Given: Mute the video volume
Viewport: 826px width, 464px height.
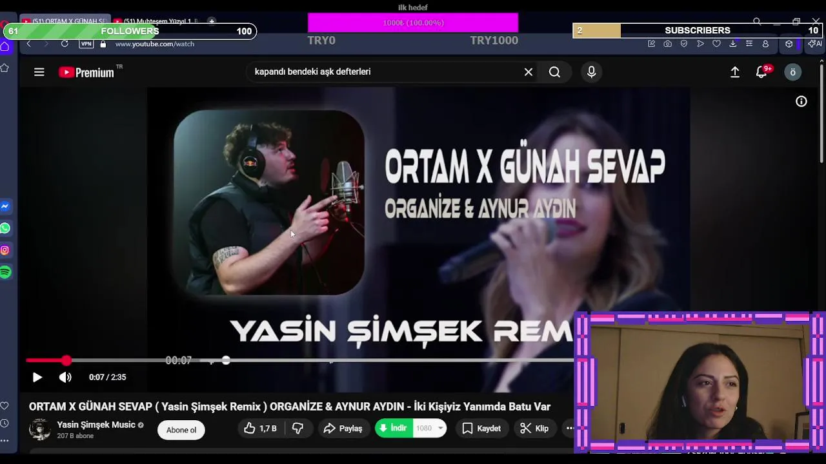Looking at the screenshot, I should coord(65,378).
